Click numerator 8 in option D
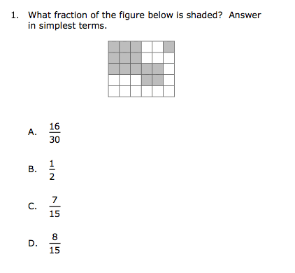Image resolution: width=295 pixels, height=273 pixels. (55, 237)
